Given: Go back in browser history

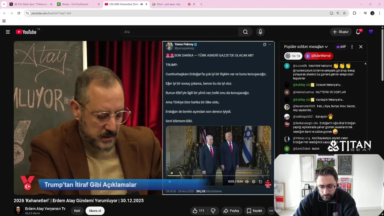Looking at the screenshot, I should [x=4, y=13].
